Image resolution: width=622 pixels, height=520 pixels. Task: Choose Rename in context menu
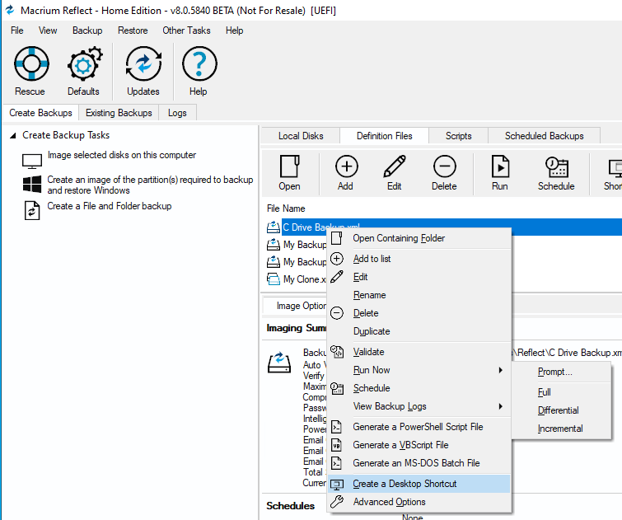[419, 295]
